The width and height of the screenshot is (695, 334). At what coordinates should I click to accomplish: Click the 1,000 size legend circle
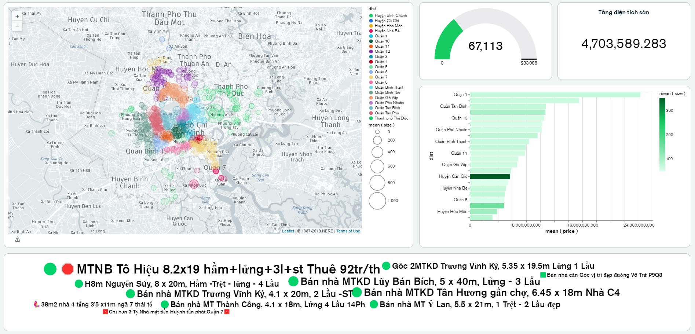[x=377, y=201]
